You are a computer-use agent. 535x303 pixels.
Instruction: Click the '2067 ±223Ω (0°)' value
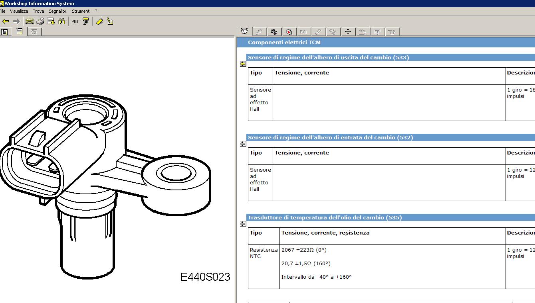pos(304,250)
